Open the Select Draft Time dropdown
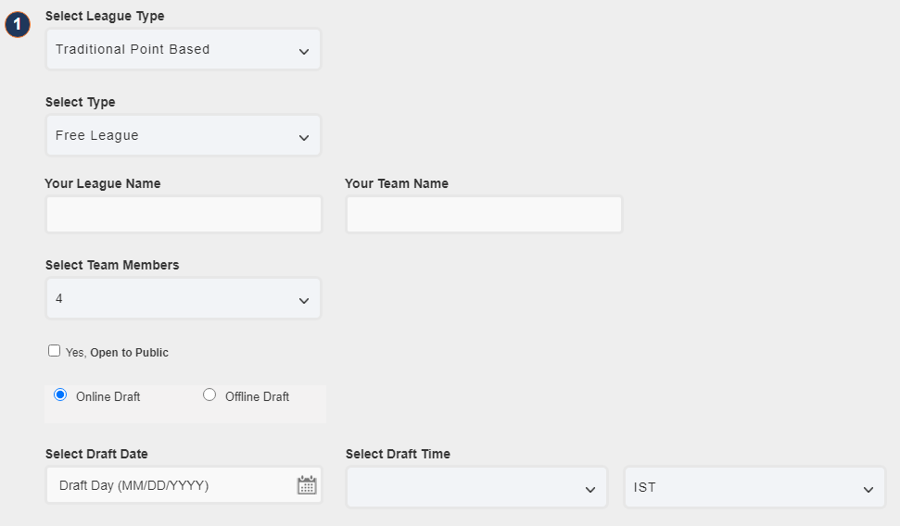Viewport: 900px width, 526px height. pos(476,487)
